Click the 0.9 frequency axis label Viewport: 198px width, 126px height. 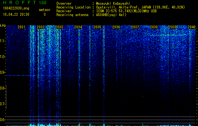coord(2,72)
